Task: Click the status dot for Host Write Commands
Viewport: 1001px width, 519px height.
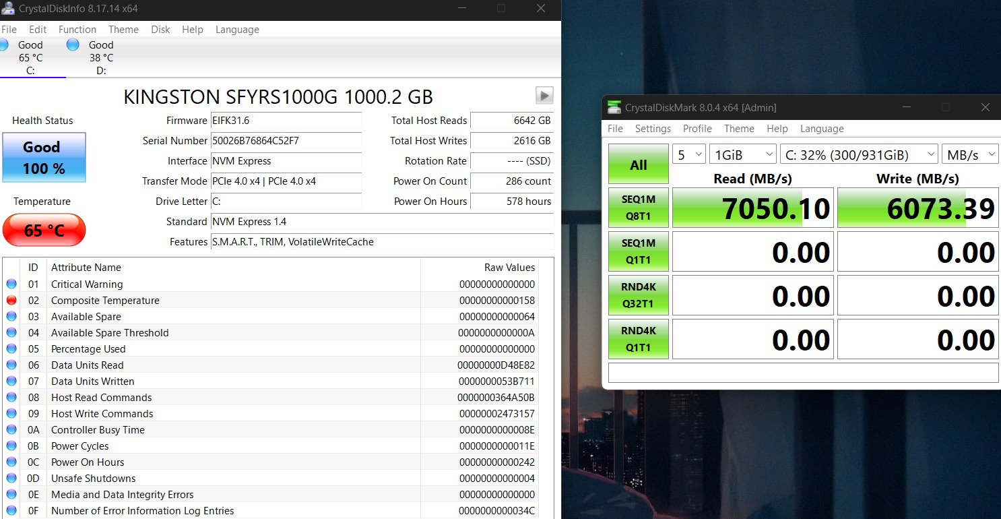Action: (11, 413)
